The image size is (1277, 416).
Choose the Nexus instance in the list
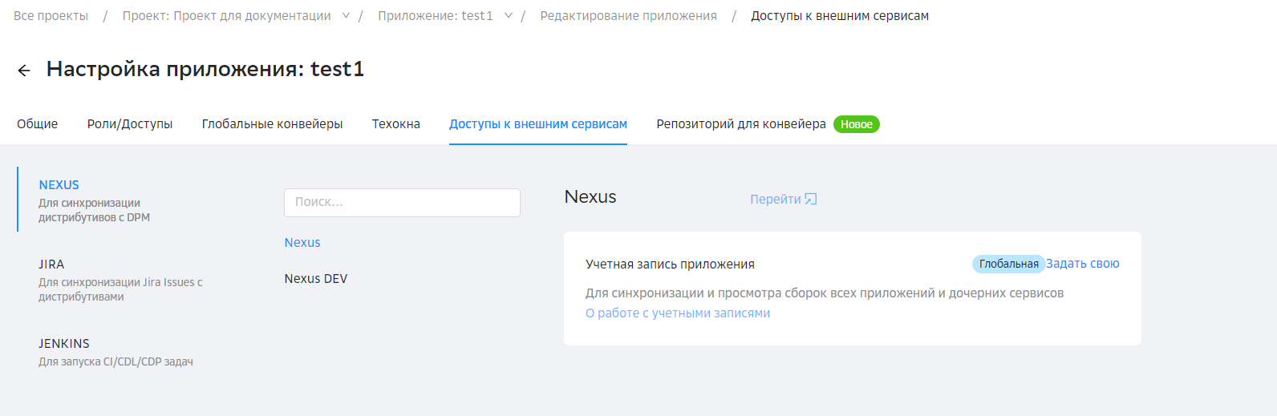tap(302, 243)
